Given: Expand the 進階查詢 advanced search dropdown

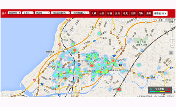Looking at the screenshot, I should click(160, 14).
